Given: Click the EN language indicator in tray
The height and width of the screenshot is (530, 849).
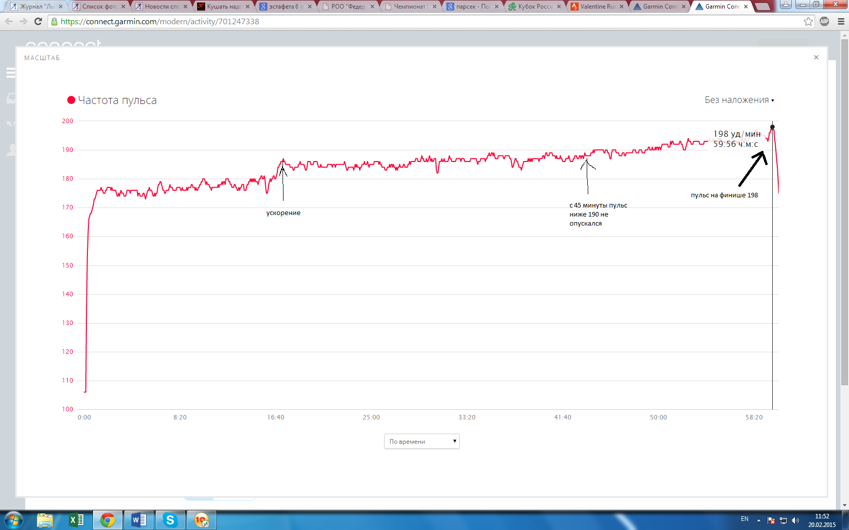Looking at the screenshot, I should click(x=744, y=519).
